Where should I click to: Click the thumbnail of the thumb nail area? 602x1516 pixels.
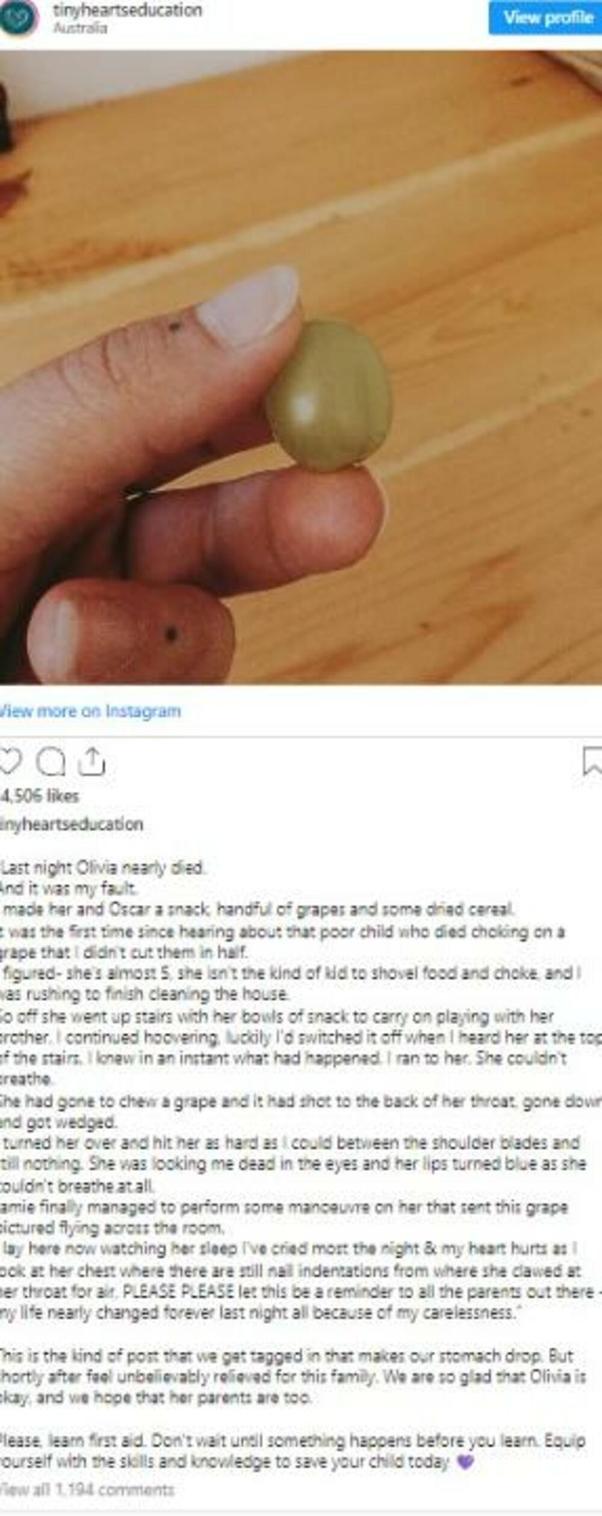point(250,305)
